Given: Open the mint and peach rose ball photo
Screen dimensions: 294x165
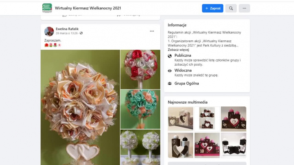Looking at the screenshot, I should 140,109.
